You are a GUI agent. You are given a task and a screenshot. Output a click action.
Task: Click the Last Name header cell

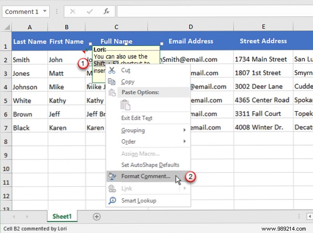(30, 41)
